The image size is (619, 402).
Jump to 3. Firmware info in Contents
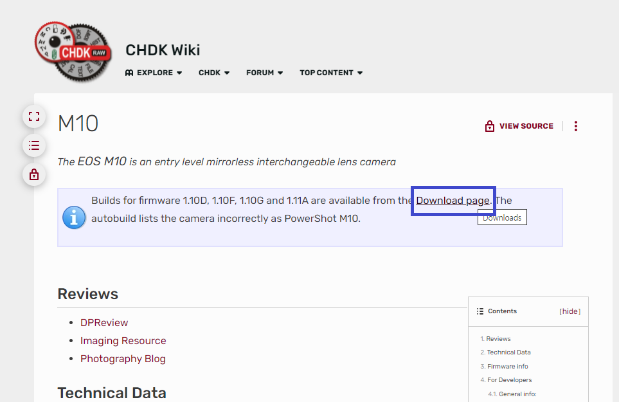click(x=504, y=367)
